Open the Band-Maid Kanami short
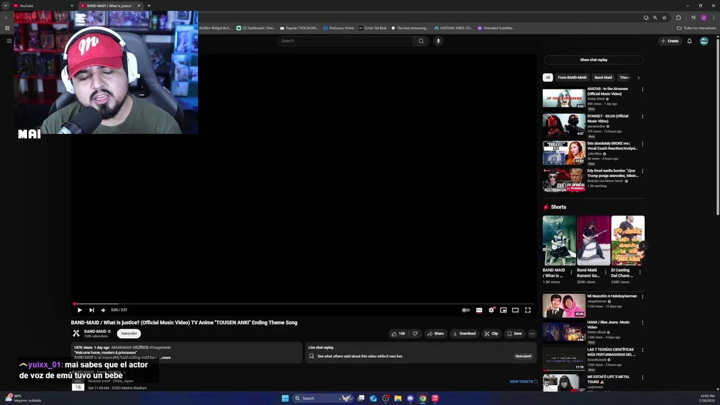The image size is (720, 405). coord(593,241)
